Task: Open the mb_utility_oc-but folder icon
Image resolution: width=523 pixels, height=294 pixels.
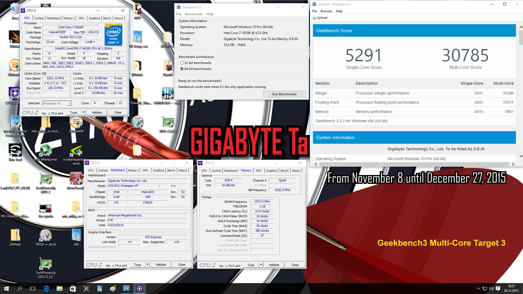Action: pyautogui.click(x=46, y=122)
